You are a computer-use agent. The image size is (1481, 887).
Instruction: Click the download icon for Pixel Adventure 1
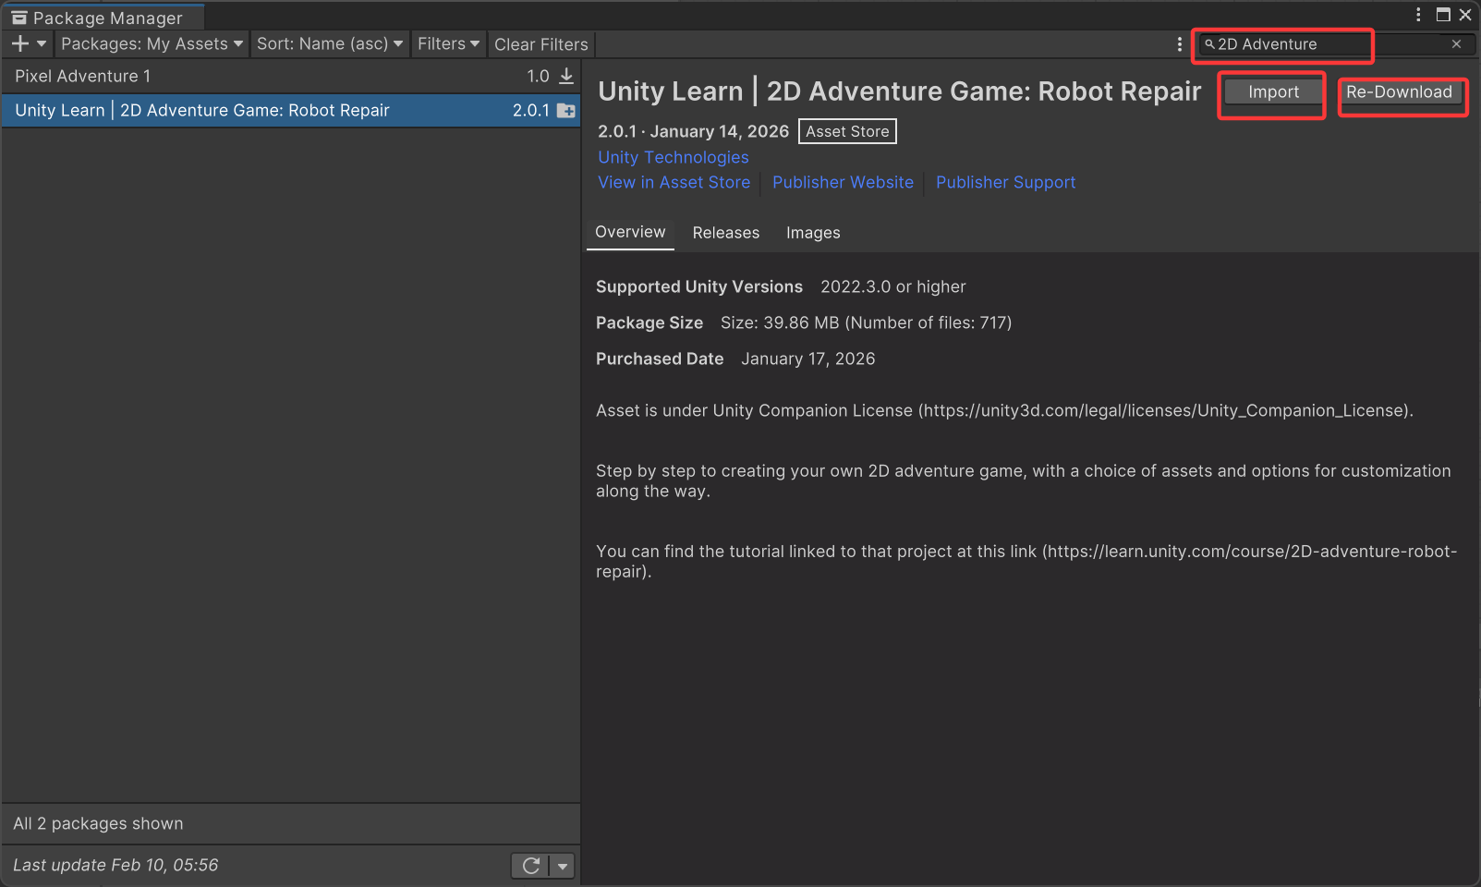pos(566,76)
